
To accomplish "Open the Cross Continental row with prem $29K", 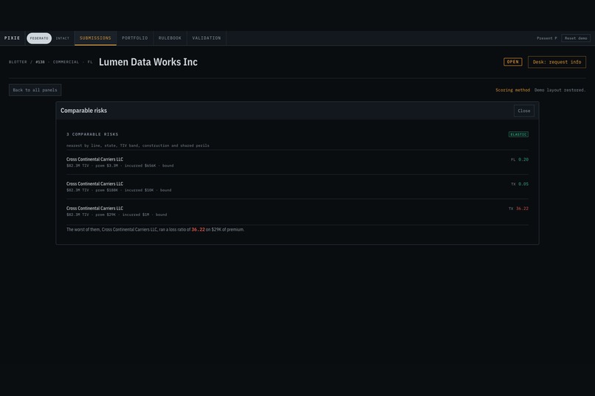I will pyautogui.click(x=297, y=212).
